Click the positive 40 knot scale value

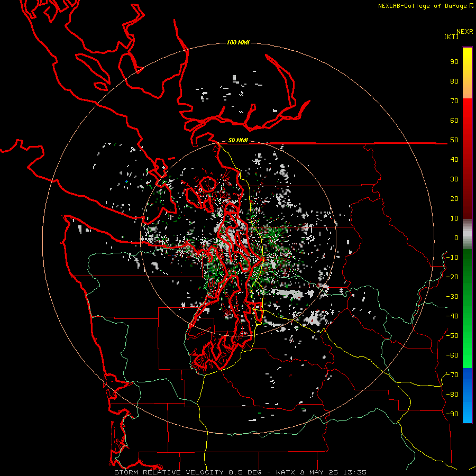pos(454,159)
